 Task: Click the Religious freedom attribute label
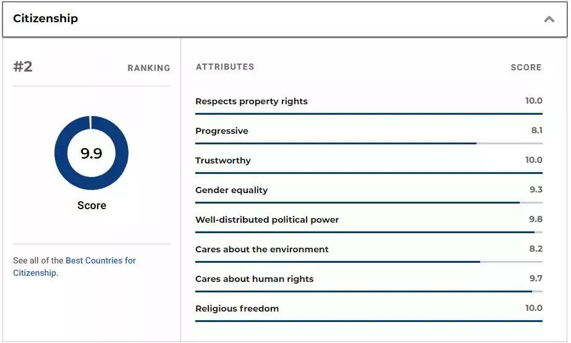coord(237,308)
